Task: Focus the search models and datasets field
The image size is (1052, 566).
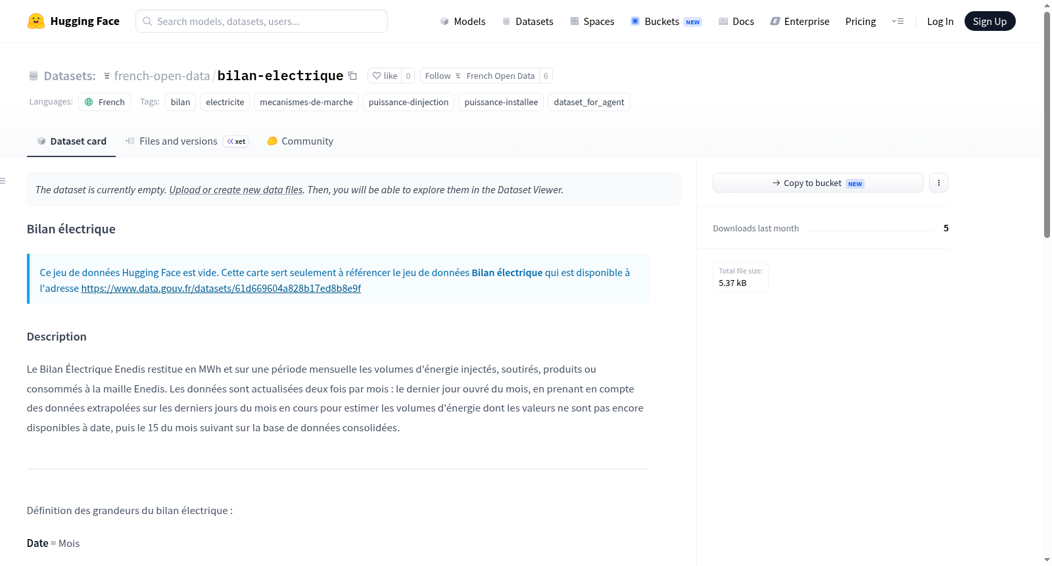Action: tap(262, 21)
